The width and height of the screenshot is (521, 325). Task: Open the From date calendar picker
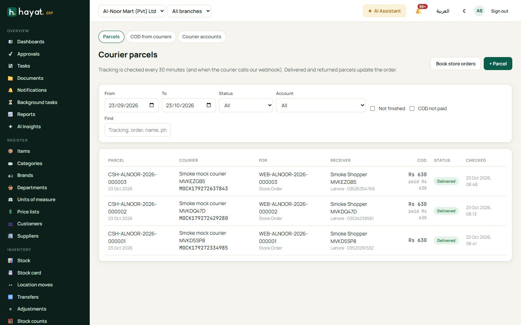[x=152, y=105]
